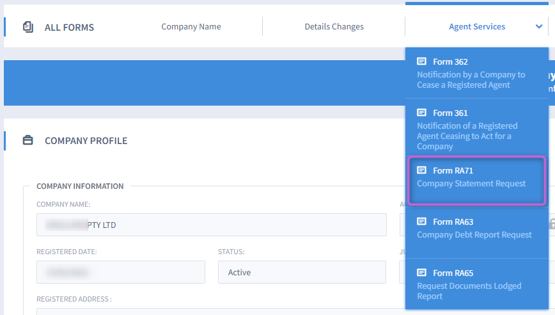
Task: Open the Details Changes forms tab
Action: 334,27
